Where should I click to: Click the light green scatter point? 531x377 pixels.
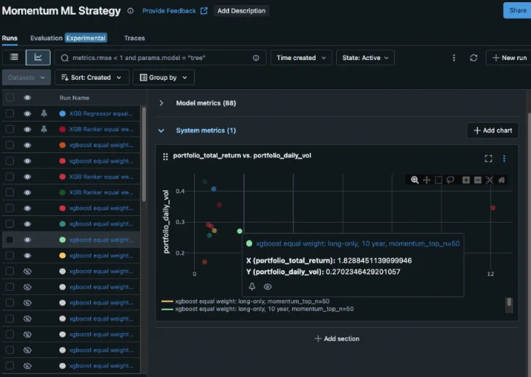click(239, 231)
